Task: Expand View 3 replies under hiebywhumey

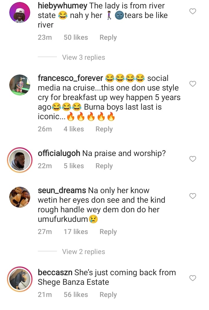Action: (83, 57)
